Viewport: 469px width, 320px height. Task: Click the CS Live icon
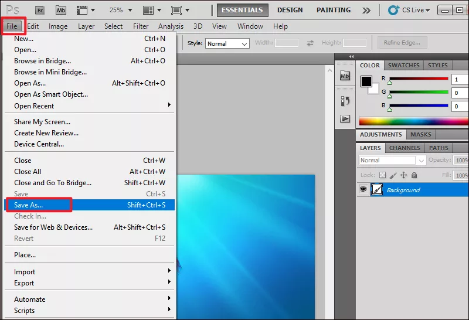tap(393, 10)
